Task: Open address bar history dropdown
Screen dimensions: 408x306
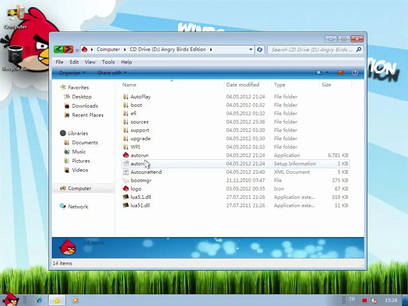Action: [x=251, y=49]
